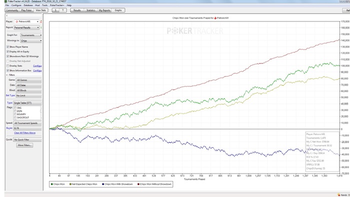Screen dimensions: 350x197
Task: Enable Overlay Stats checkbox
Action: click(8, 66)
